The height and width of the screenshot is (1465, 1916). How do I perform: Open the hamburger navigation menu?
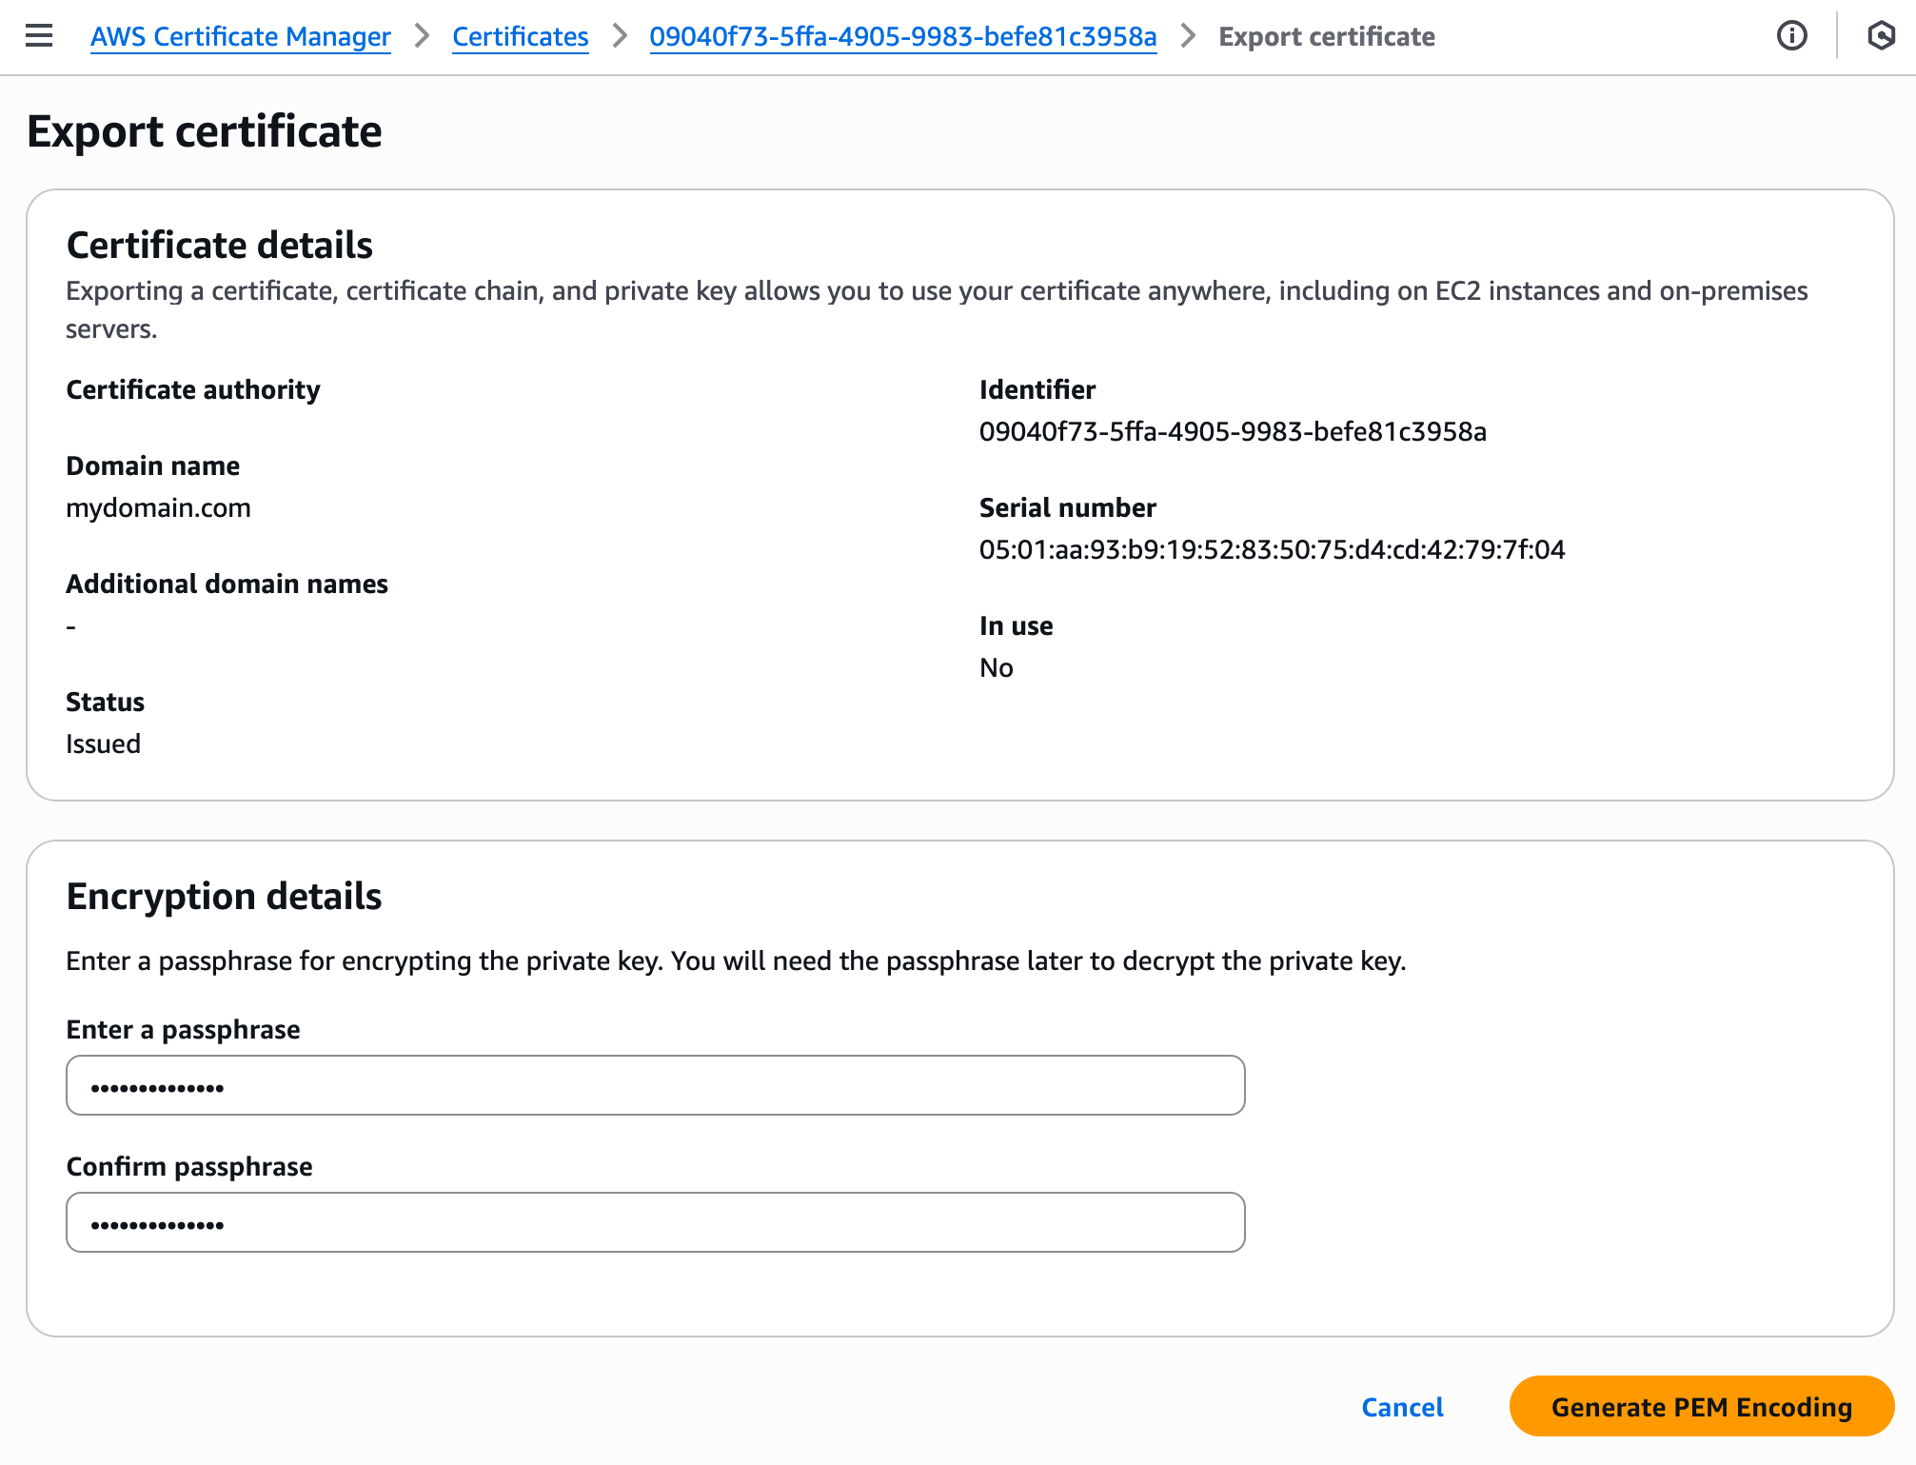[x=39, y=36]
